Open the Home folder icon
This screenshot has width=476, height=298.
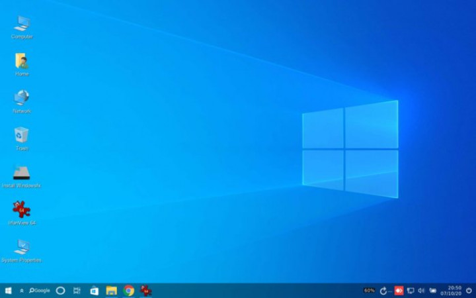[22, 64]
